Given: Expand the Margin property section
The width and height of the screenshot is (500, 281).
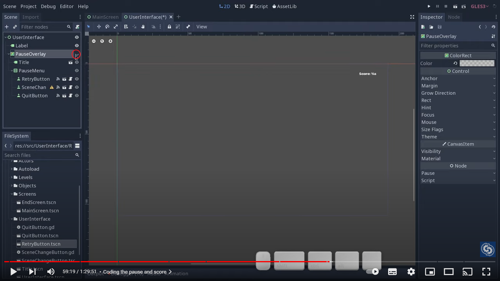Looking at the screenshot, I should pos(458,86).
